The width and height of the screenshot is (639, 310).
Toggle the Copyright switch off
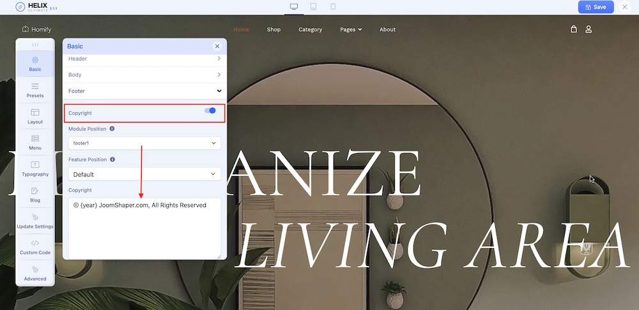210,110
